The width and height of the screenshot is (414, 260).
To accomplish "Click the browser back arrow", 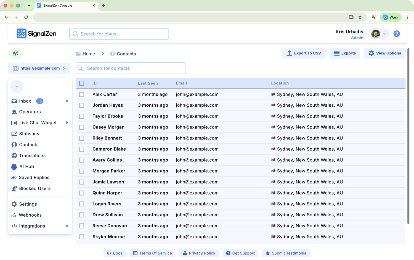I will point(6,17).
